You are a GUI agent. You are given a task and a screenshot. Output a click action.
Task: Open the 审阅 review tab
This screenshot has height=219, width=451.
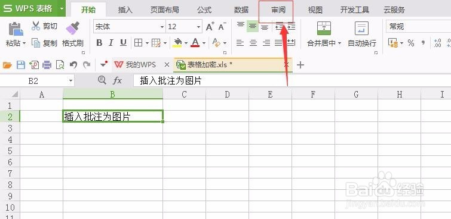[278, 10]
